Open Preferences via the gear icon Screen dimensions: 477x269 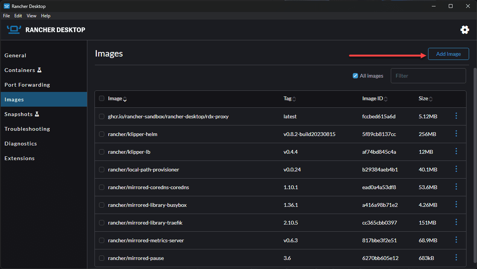pos(465,30)
